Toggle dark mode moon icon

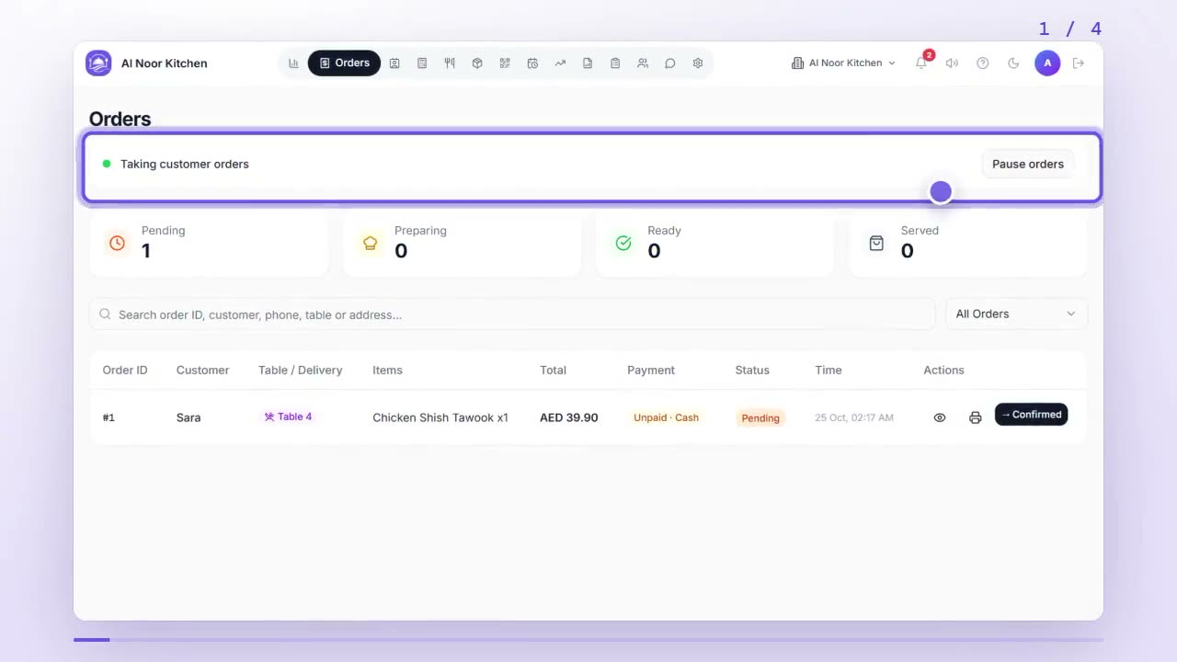[x=1013, y=63]
